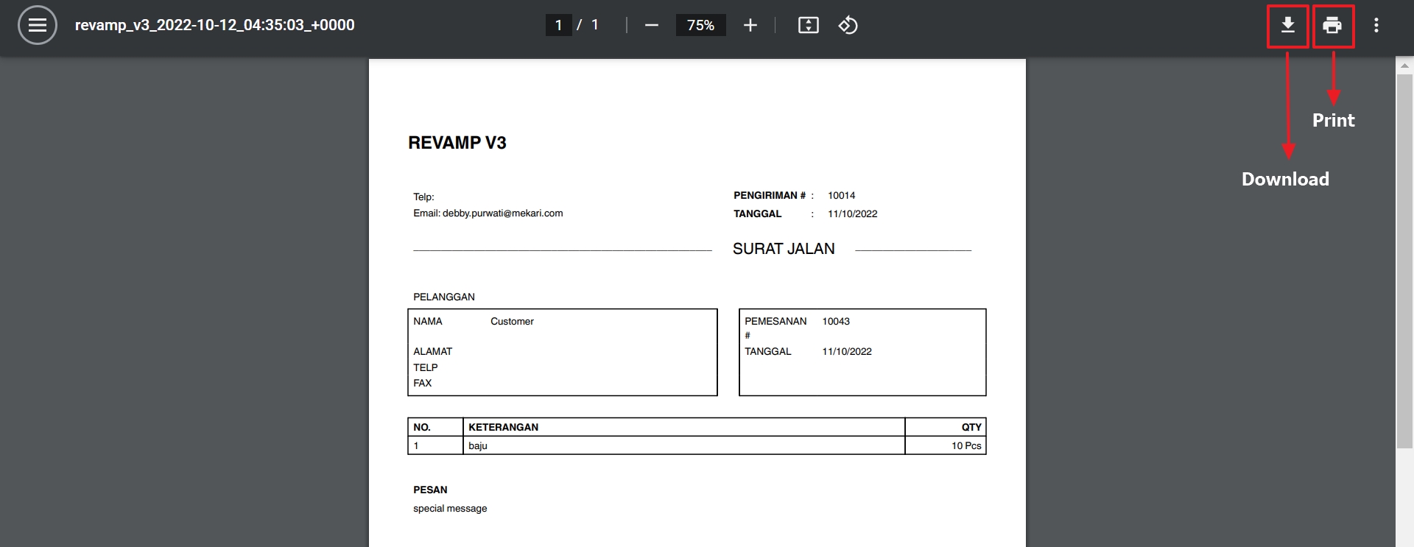The image size is (1414, 547).
Task: Click the SURAT JALAN title text
Action: tap(784, 249)
